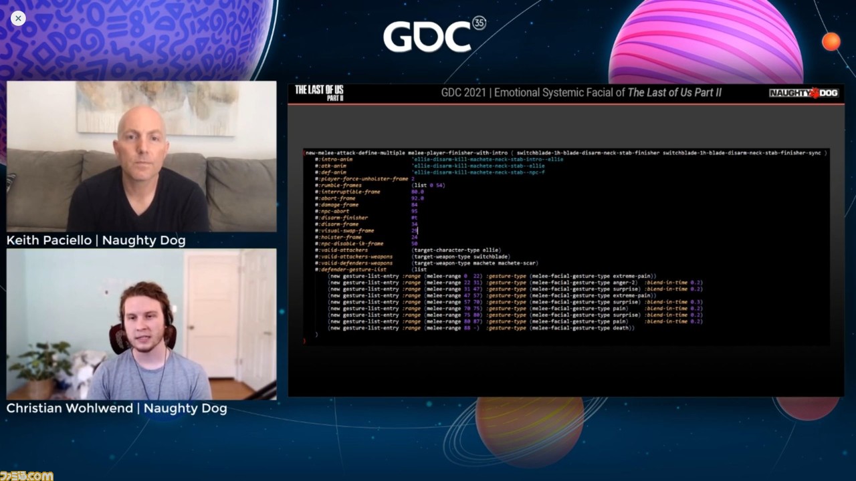Screen dimensions: 856x481
Task: Click the '#:valid-attackers-weapons' parameter
Action: point(354,257)
